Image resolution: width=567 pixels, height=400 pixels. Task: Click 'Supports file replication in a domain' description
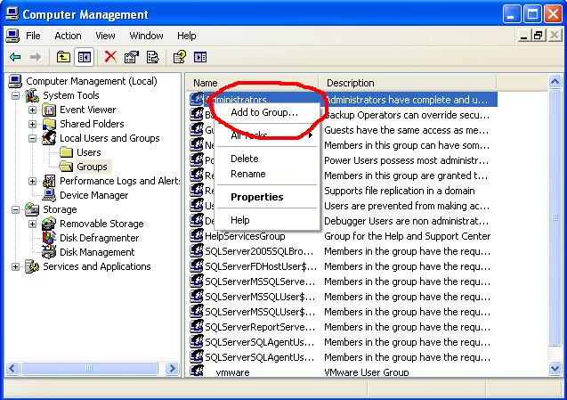[x=400, y=191]
